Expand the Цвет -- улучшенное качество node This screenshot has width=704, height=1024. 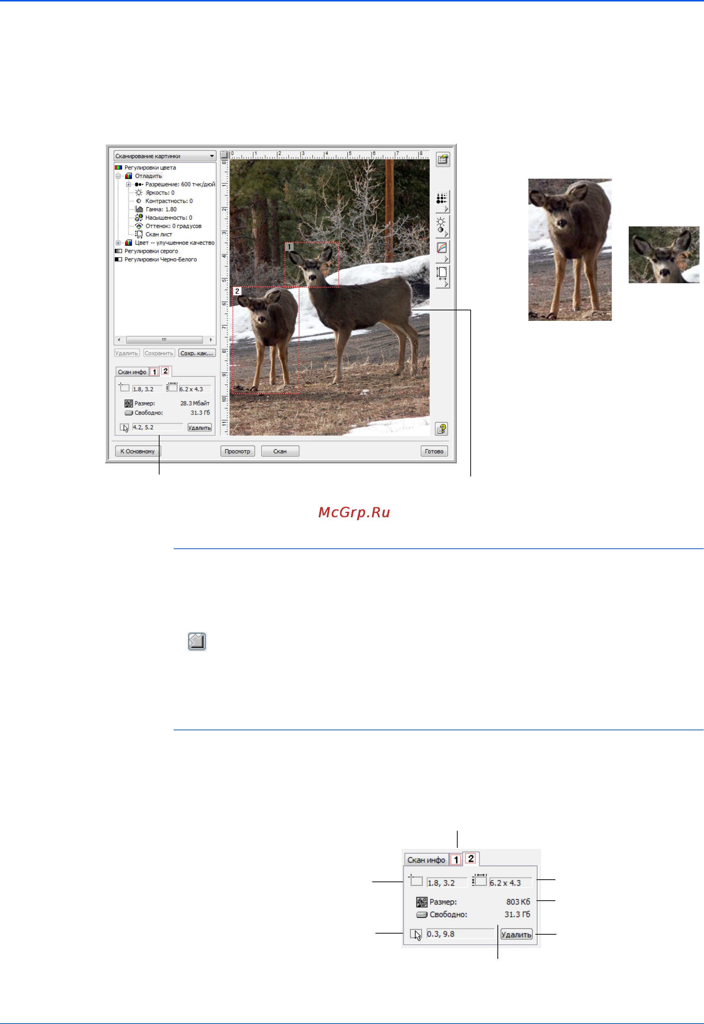tap(118, 243)
